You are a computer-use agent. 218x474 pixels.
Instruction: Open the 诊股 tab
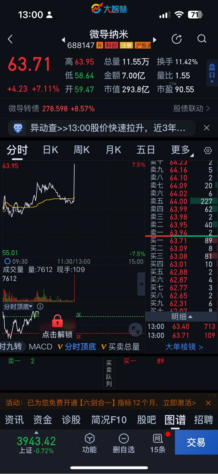pos(71,420)
